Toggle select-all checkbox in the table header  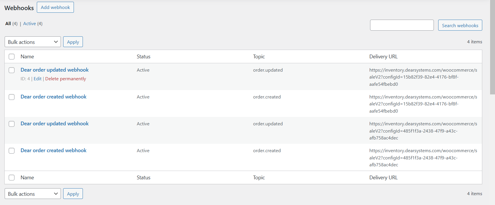click(x=12, y=57)
